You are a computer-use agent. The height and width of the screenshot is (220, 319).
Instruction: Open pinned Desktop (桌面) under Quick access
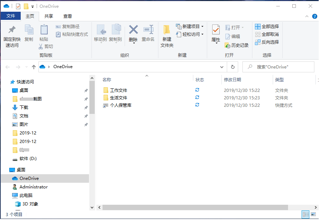[x=23, y=90]
